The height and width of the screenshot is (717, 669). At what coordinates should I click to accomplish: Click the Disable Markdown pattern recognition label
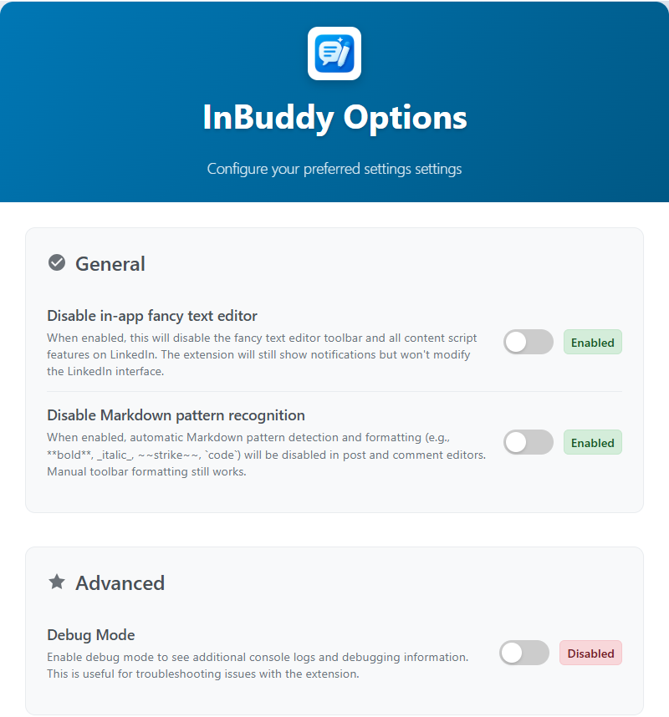(x=176, y=415)
